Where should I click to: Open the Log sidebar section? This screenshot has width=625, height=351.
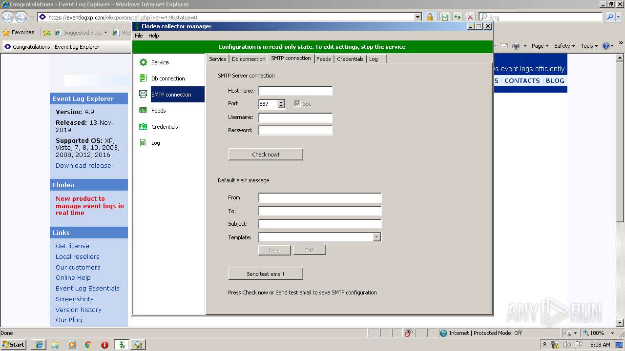tap(168, 143)
